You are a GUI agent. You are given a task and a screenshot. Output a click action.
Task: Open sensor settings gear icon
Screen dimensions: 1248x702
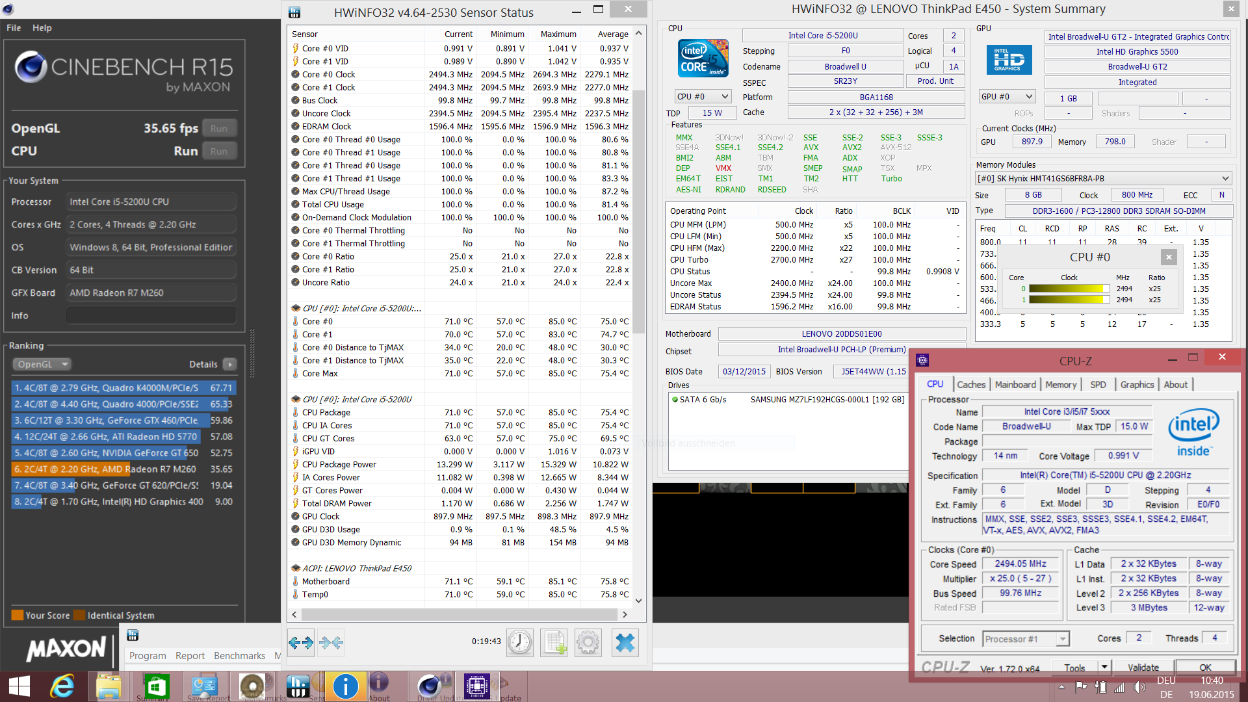coord(588,643)
